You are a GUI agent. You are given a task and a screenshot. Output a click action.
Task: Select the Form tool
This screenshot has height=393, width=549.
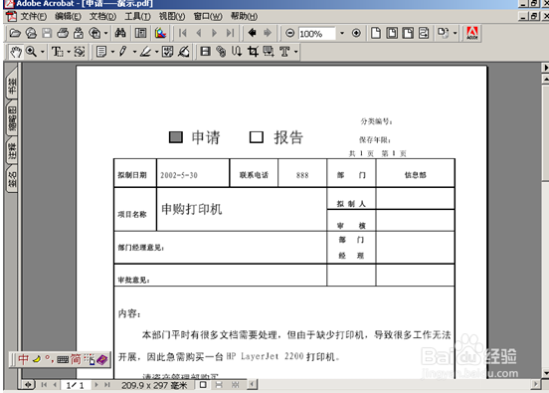pyautogui.click(x=269, y=52)
